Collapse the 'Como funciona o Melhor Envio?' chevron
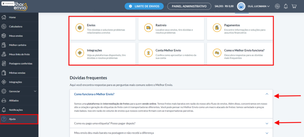This screenshot has width=304, height=137. coord(267,94)
